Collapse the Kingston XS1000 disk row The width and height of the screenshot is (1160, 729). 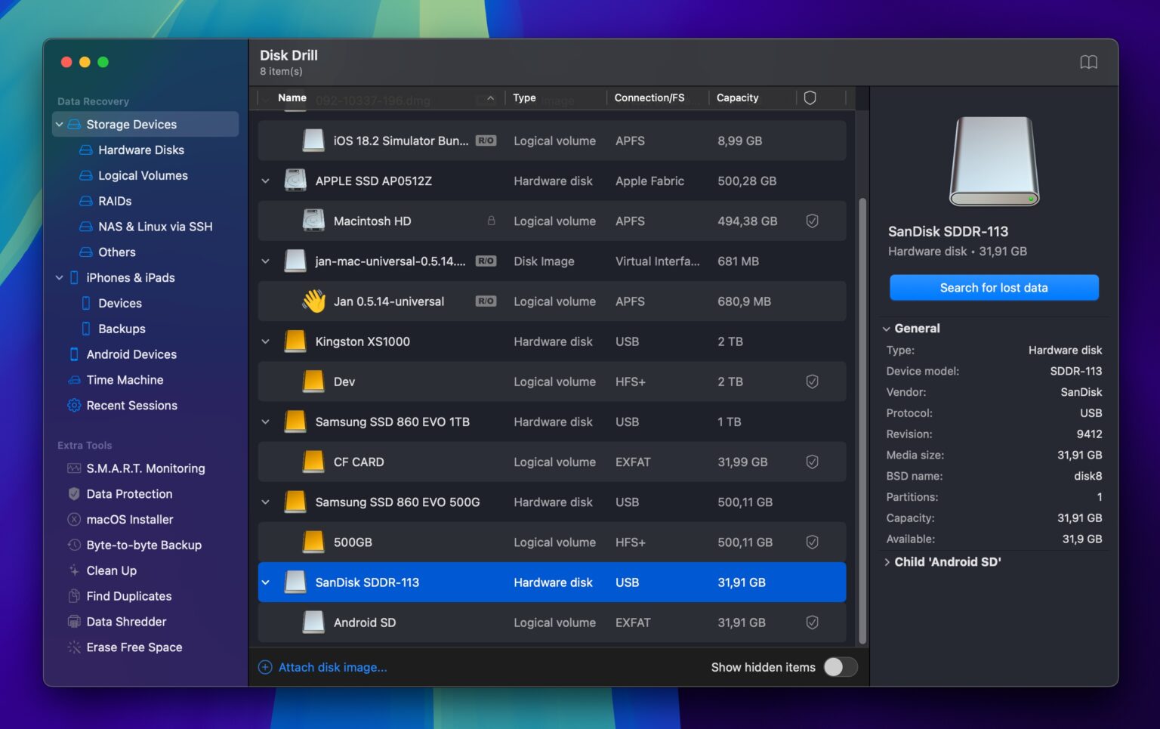(265, 341)
